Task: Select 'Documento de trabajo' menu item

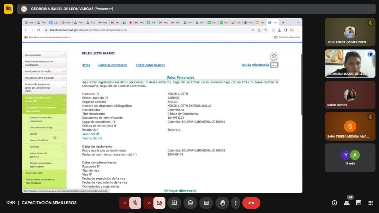Action: point(44,127)
